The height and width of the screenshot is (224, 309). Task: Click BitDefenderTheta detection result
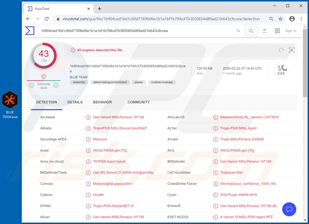tap(123, 172)
